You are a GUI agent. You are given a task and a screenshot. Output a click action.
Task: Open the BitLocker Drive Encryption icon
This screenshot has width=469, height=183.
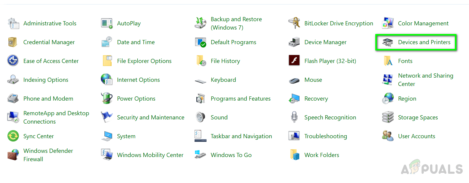tap(294, 24)
